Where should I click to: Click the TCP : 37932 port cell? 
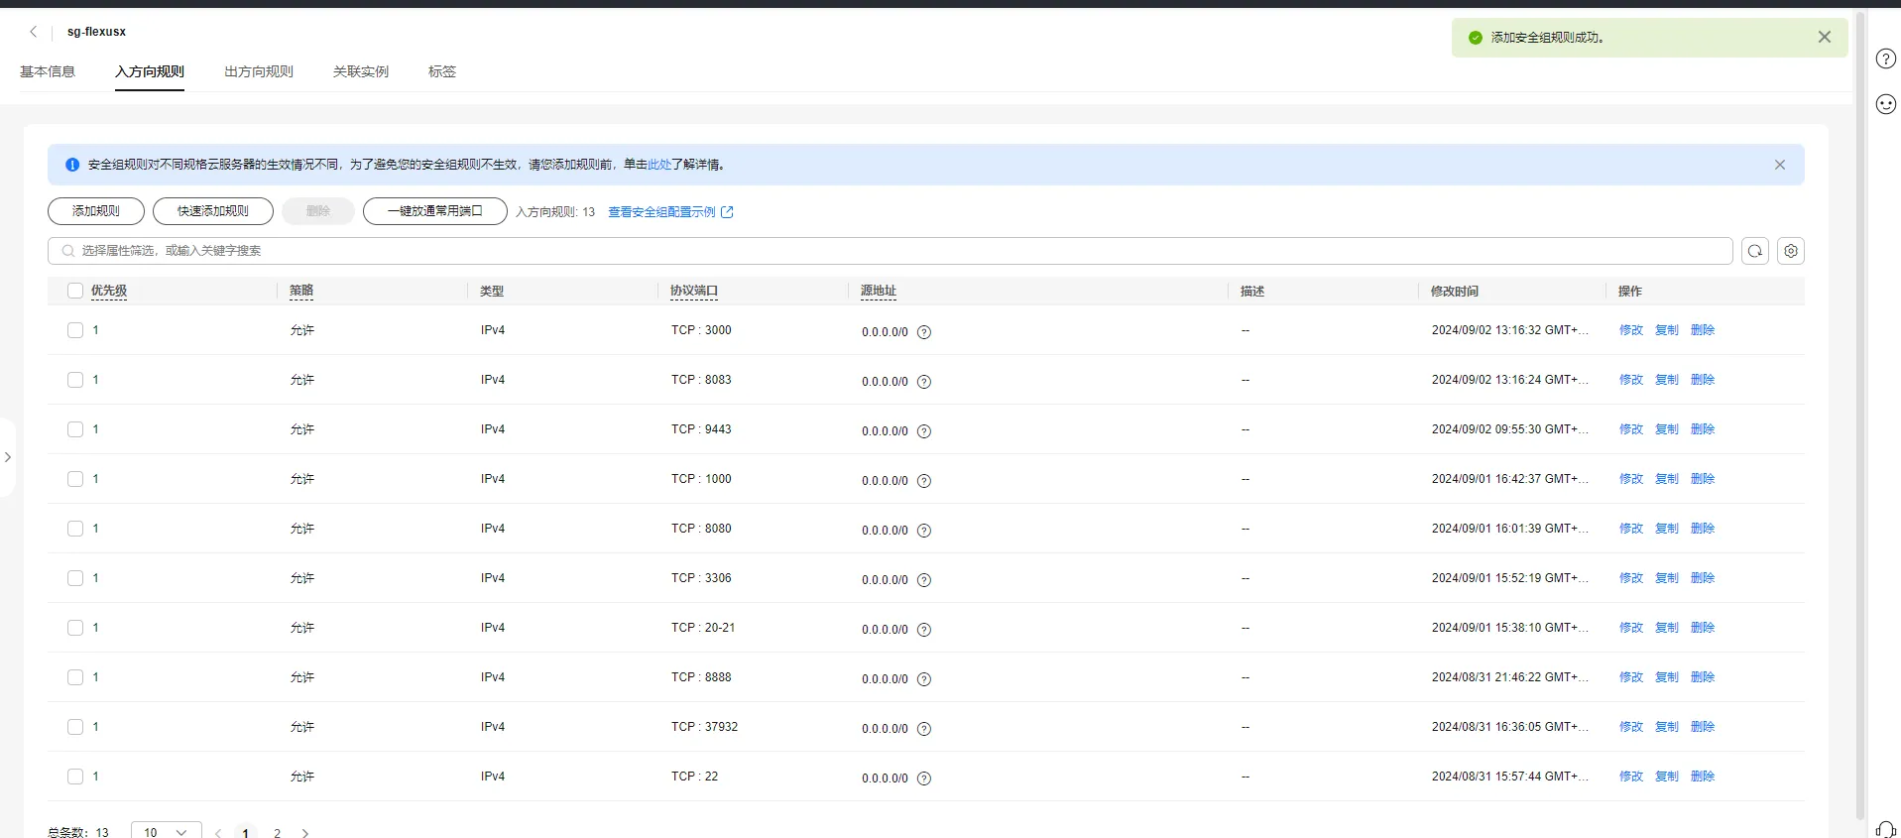pos(704,727)
